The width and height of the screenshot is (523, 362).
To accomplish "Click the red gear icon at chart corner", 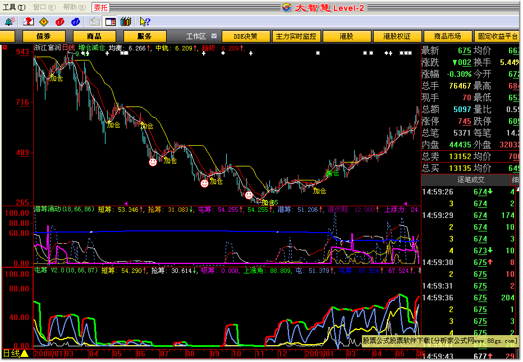I will point(4,48).
